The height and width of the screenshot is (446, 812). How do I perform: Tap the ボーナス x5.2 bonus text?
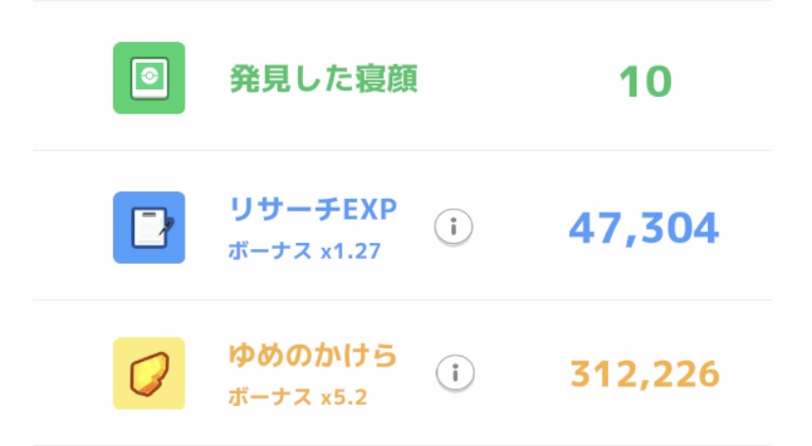(297, 398)
